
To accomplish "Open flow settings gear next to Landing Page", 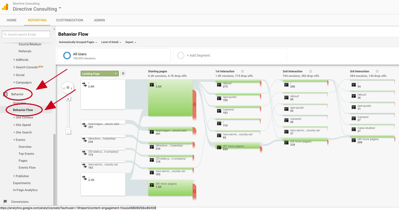I will point(123,73).
